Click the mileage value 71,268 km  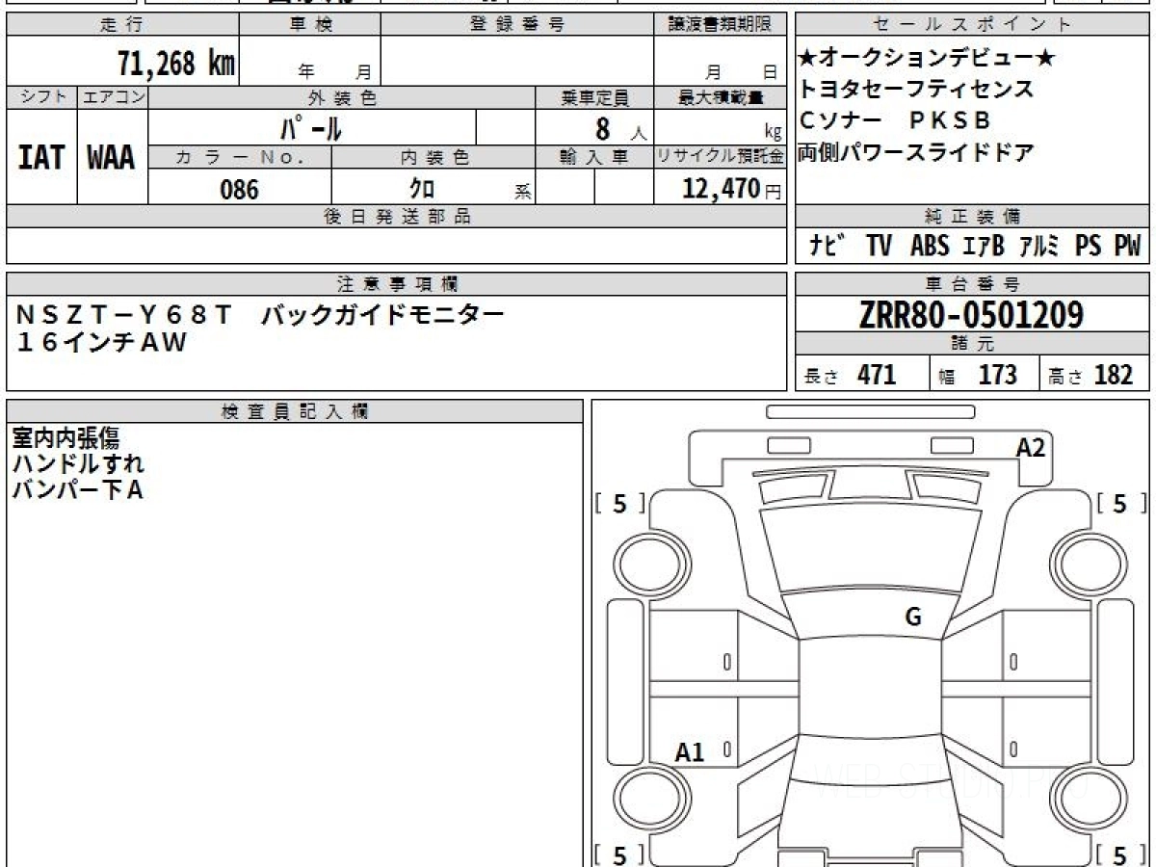[176, 65]
